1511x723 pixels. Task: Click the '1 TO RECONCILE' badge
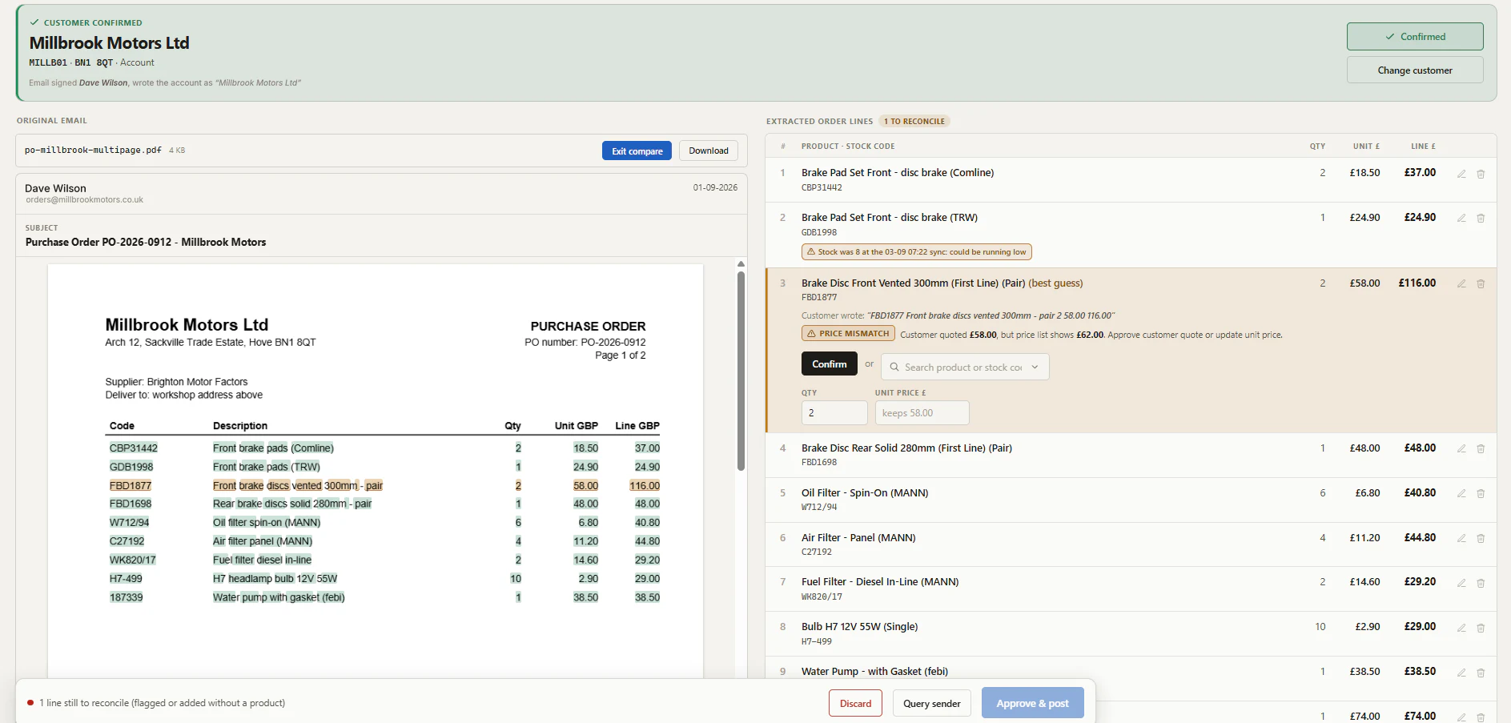click(914, 122)
